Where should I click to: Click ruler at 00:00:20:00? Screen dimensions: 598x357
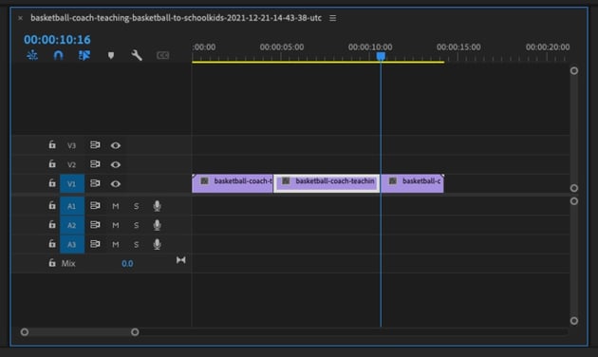click(548, 47)
